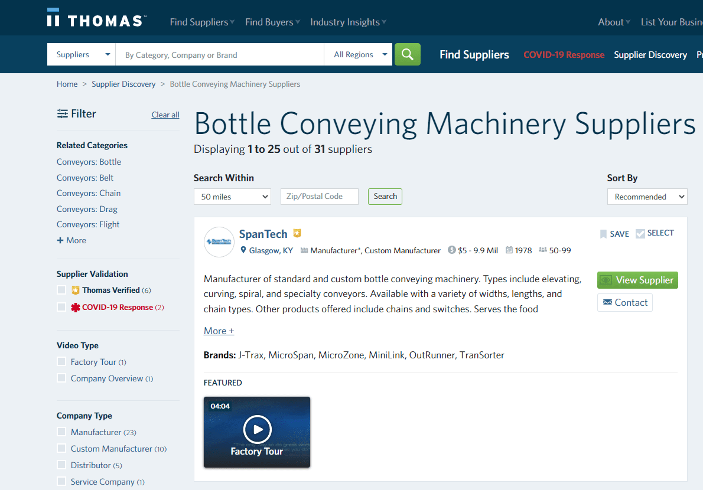This screenshot has height=490, width=703.
Task: Click the location pin icon by Glasgow, KY
Action: click(243, 250)
